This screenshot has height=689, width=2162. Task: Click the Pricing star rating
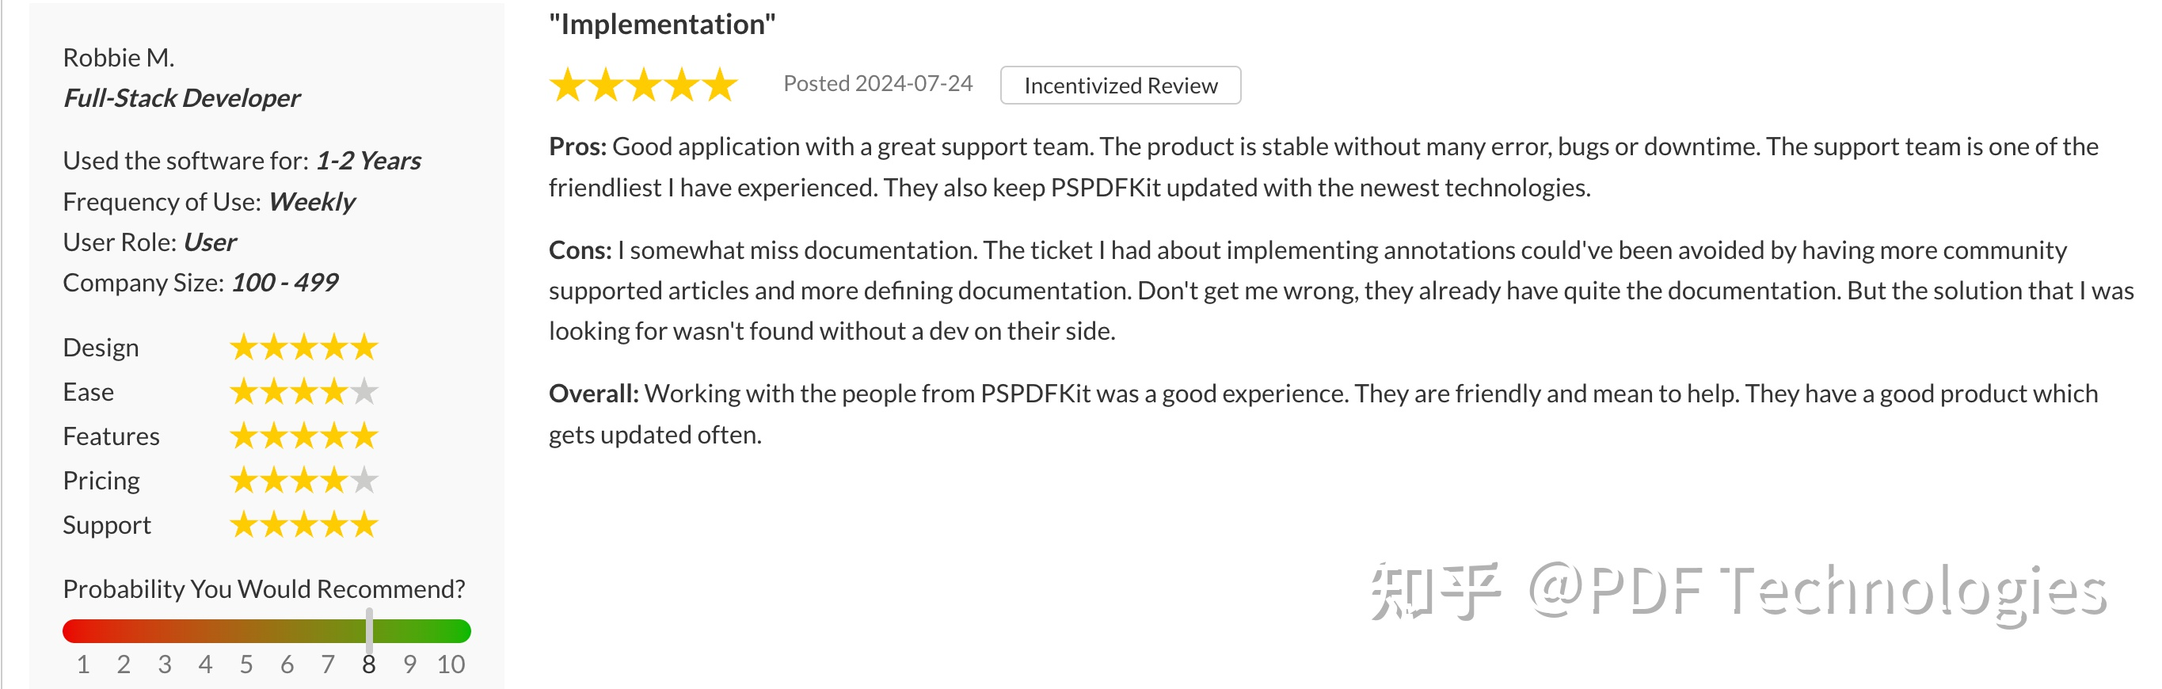pos(304,481)
